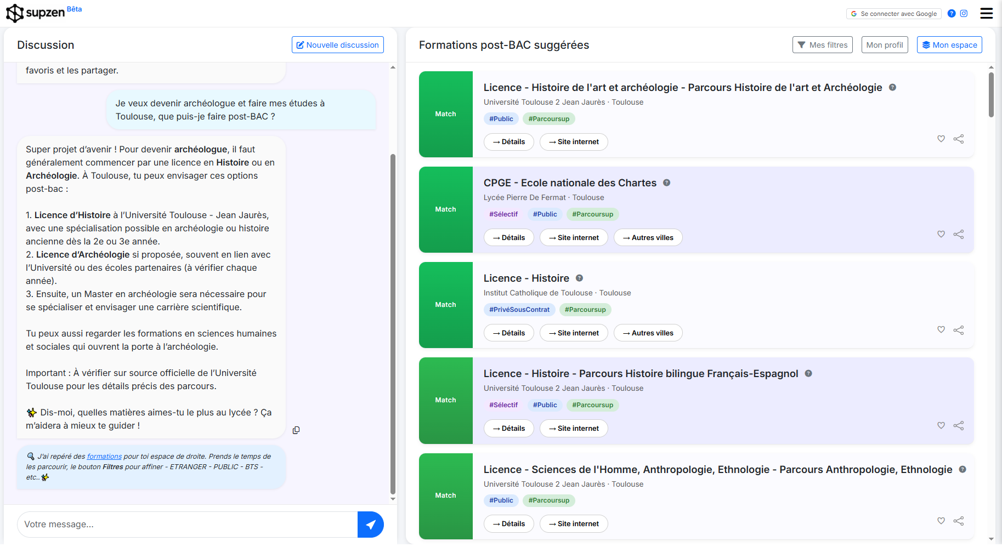Image resolution: width=1002 pixels, height=547 pixels.
Task: Click the discussion panel scrollbar thumb
Action: (x=393, y=323)
